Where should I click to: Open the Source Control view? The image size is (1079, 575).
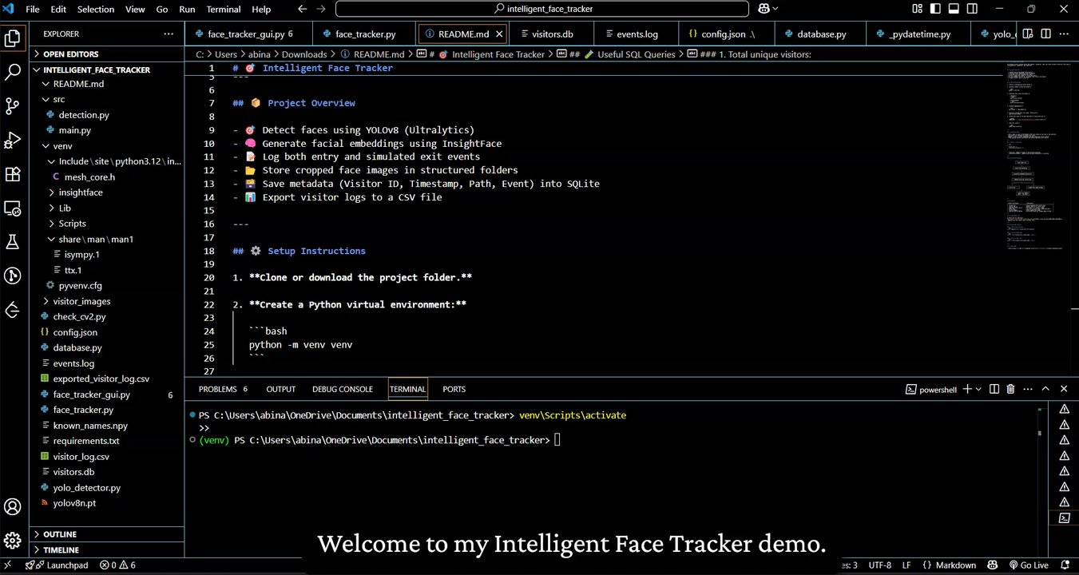[13, 106]
